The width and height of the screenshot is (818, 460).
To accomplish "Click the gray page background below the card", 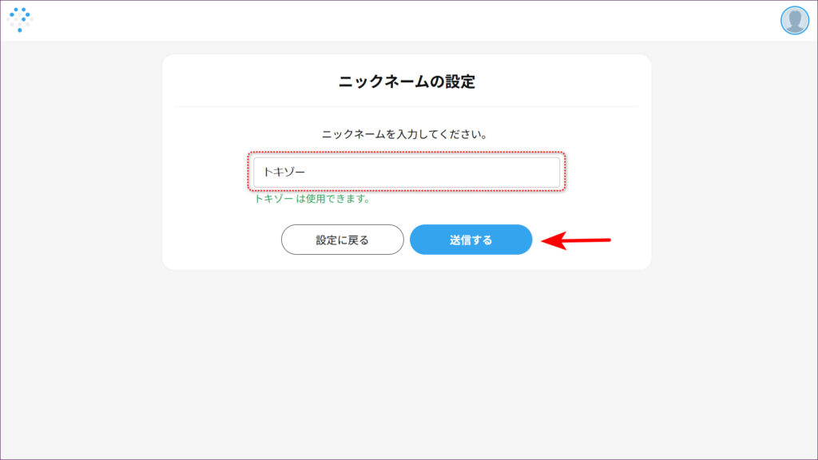I will [407, 359].
